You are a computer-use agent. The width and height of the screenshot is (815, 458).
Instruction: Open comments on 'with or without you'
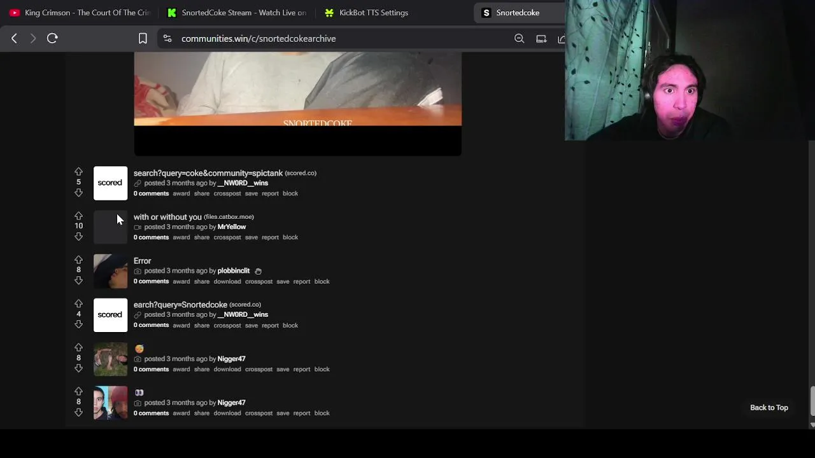point(151,237)
